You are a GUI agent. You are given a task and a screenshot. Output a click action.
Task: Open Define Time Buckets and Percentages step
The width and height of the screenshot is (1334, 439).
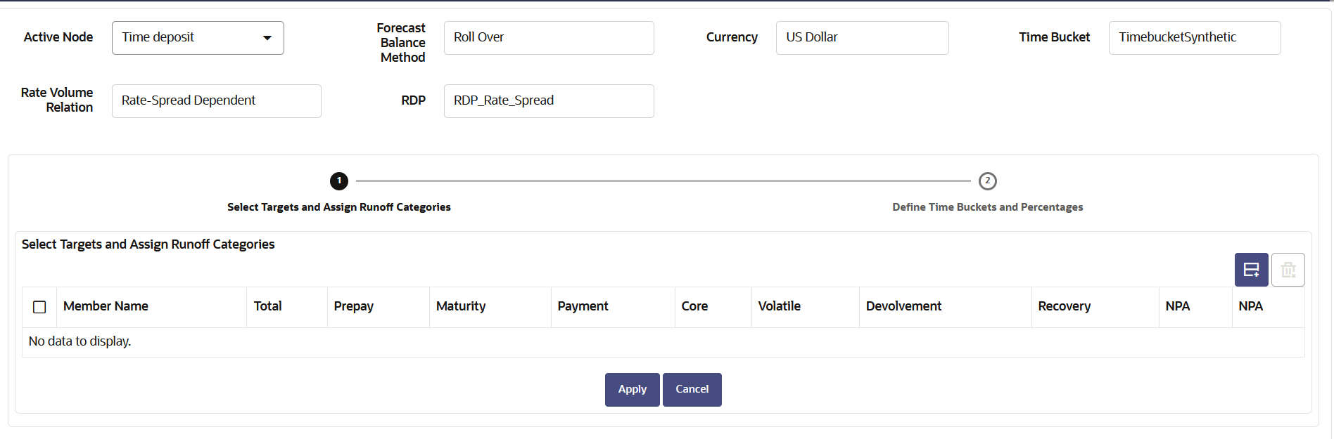coord(987,207)
